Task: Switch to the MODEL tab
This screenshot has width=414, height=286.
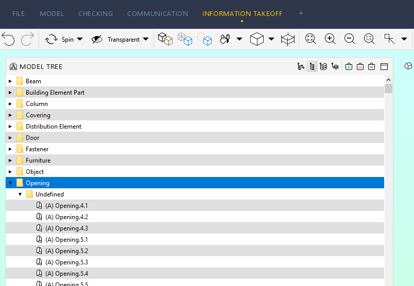Action: 51,14
